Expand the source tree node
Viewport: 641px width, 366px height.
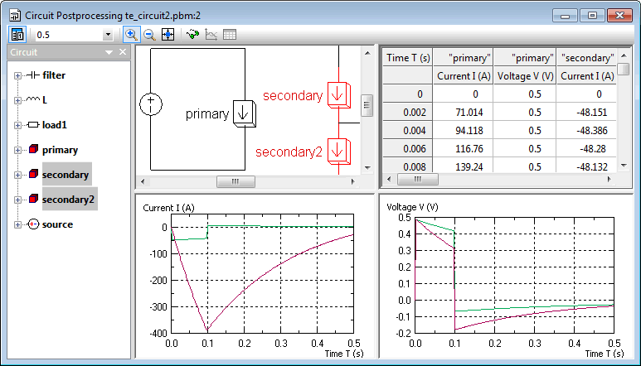(17, 224)
